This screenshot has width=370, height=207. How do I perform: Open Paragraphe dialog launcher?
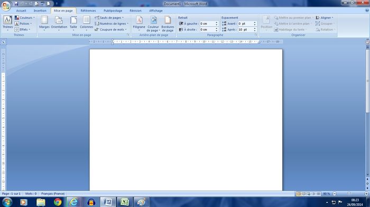tap(256, 35)
